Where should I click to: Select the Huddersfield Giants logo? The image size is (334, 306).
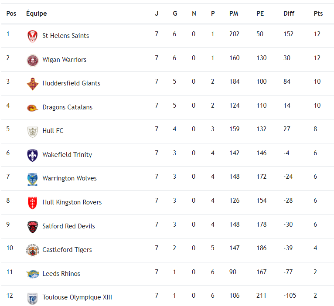(x=32, y=84)
